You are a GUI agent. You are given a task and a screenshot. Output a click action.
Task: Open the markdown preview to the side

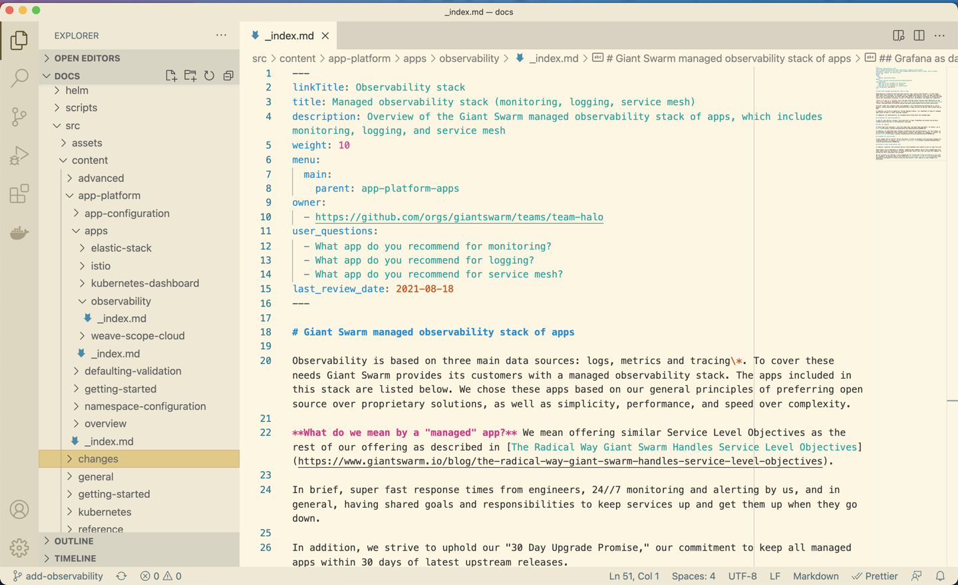coord(898,35)
